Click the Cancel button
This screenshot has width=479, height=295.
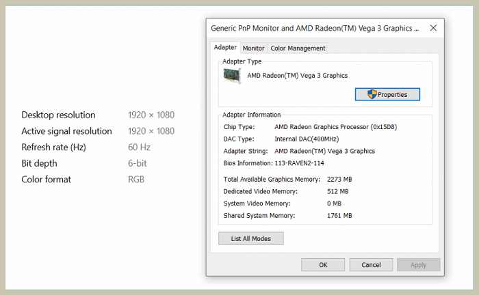pos(371,265)
